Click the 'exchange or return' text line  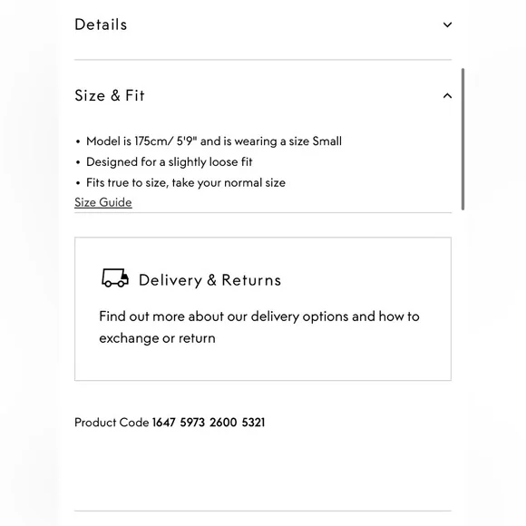[157, 338]
